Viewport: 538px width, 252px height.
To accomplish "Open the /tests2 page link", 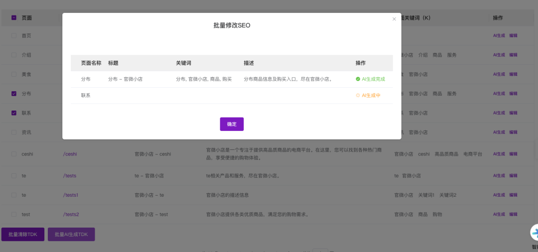I will tap(71, 215).
